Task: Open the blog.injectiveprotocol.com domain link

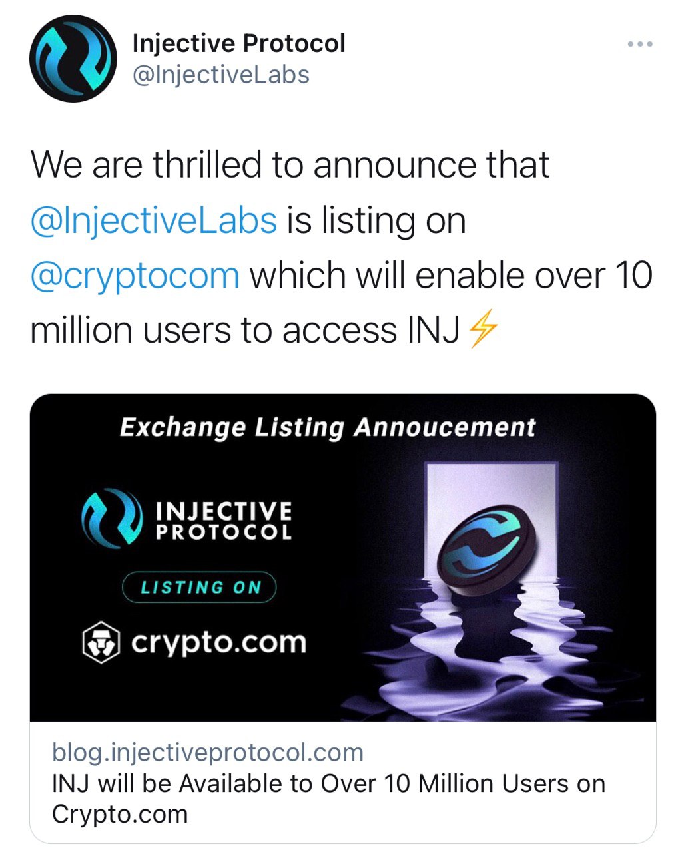Action: point(208,753)
